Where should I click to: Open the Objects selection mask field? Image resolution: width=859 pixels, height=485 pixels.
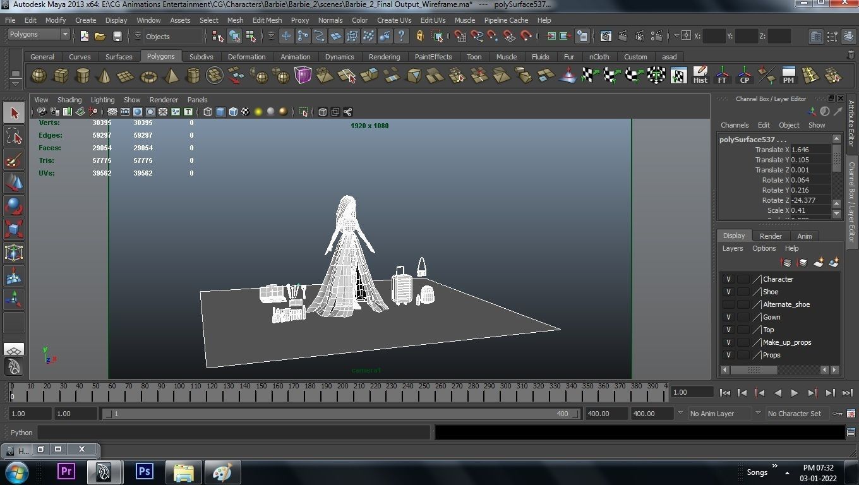[x=172, y=37]
